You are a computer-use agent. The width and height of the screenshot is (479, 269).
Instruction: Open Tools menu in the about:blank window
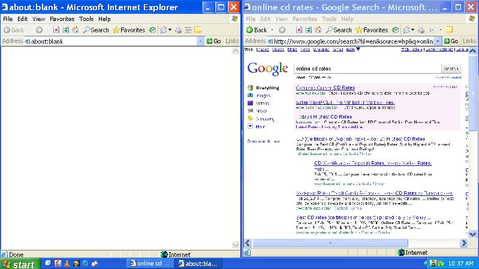point(86,19)
